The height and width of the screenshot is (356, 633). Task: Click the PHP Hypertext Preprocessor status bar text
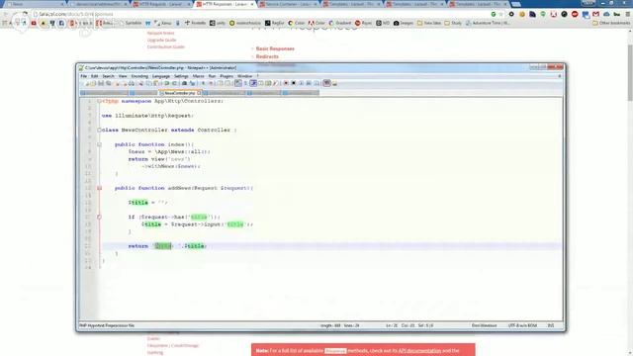(x=107, y=325)
